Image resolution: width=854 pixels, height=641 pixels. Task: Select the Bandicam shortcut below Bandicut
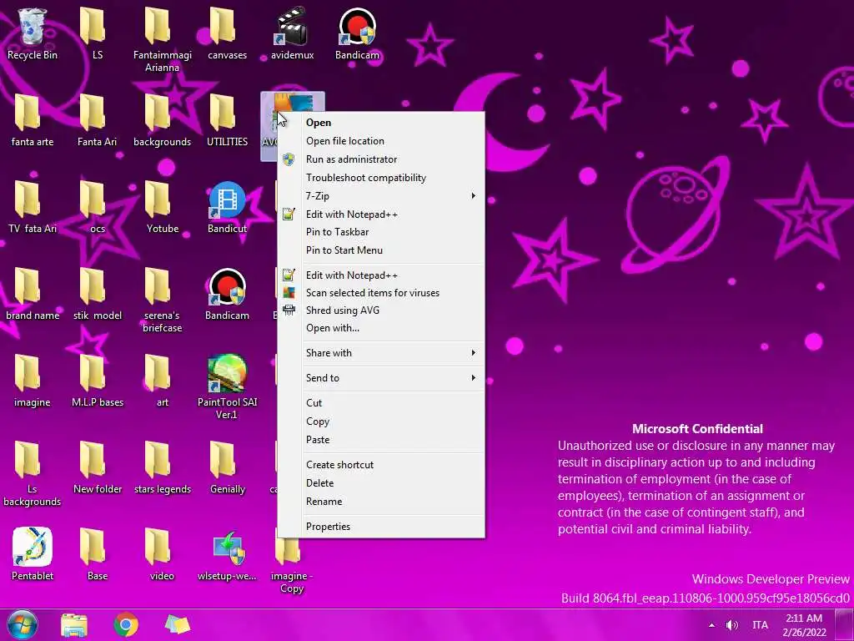(227, 294)
